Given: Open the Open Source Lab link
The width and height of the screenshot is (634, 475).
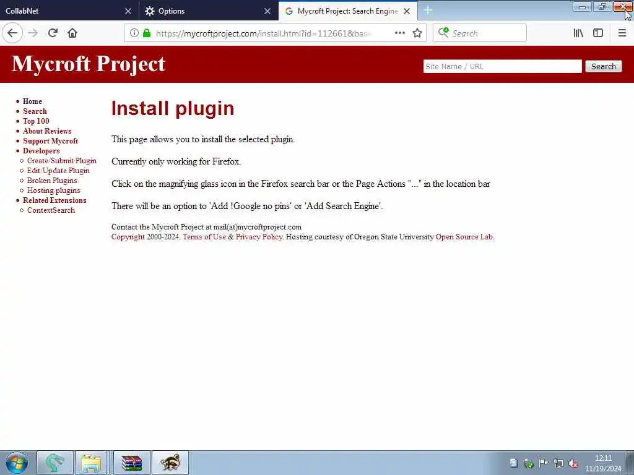Looking at the screenshot, I should click(464, 237).
